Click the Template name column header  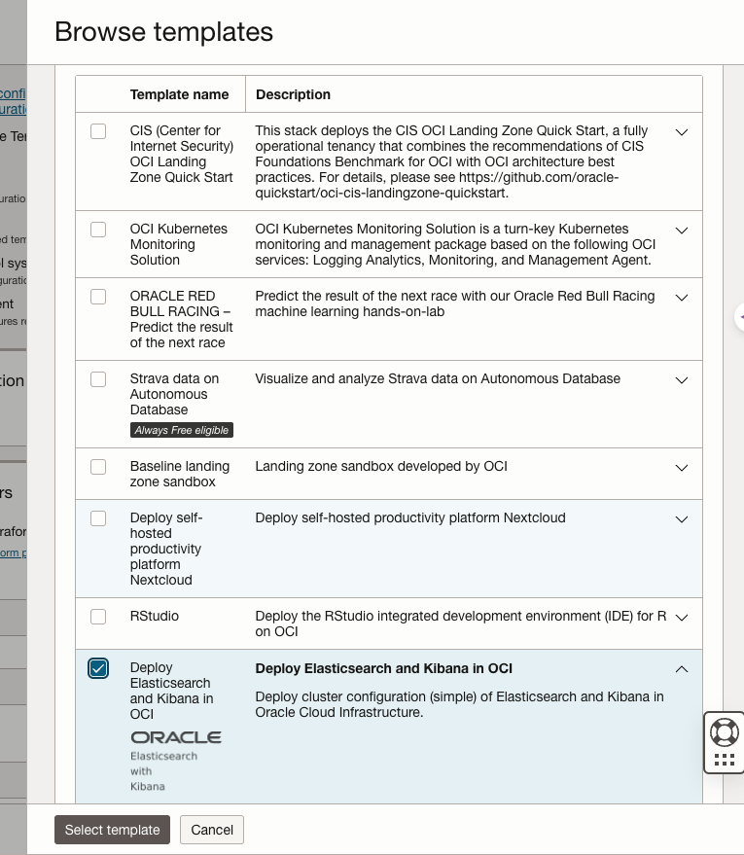pos(180,94)
